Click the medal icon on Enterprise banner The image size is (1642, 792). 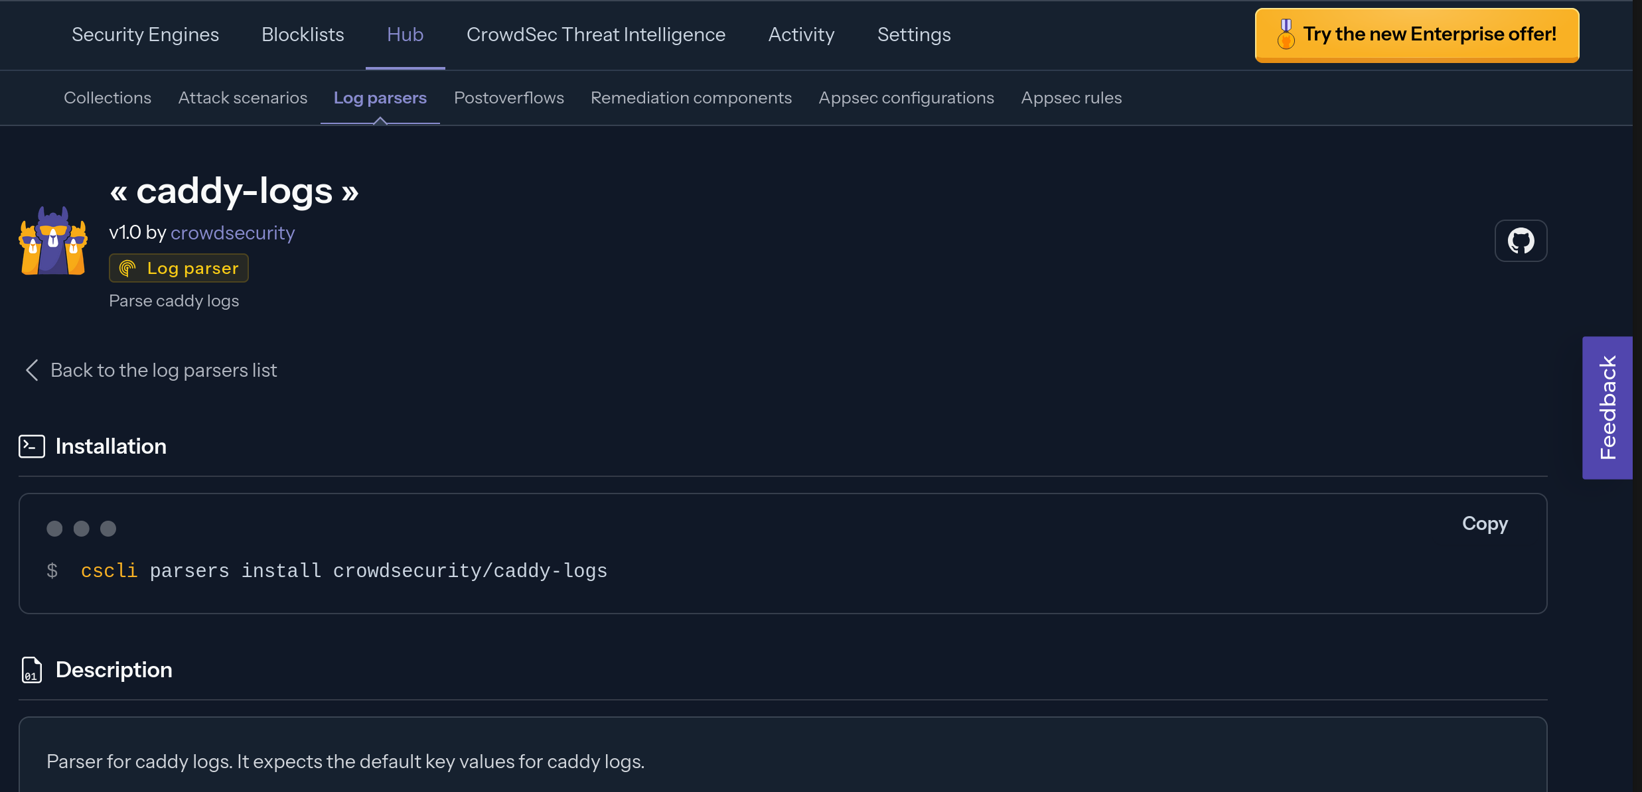1286,34
